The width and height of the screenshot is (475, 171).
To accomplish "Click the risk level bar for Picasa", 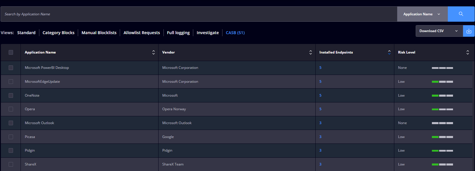I will click(x=442, y=137).
